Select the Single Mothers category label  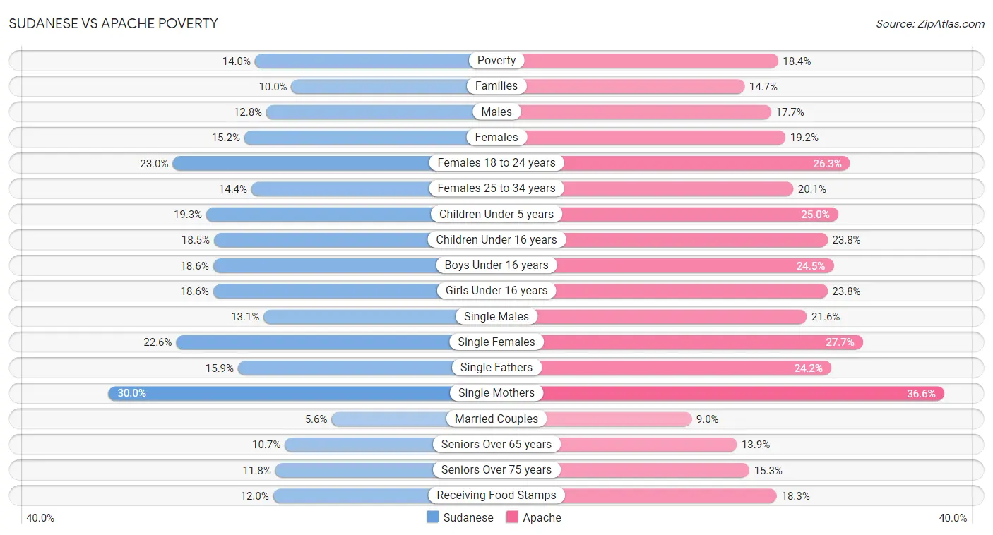click(x=496, y=393)
